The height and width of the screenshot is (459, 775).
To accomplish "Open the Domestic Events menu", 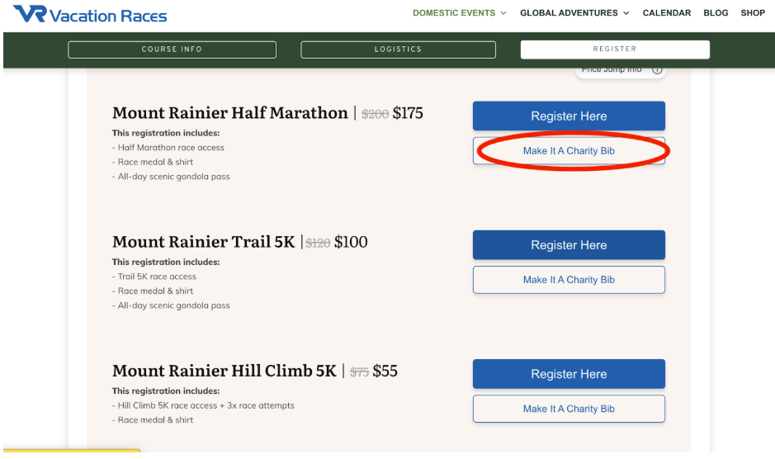I will pyautogui.click(x=454, y=13).
